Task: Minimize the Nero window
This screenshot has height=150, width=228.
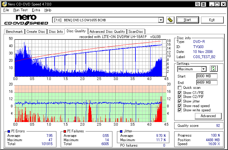Action: pos(212,4)
